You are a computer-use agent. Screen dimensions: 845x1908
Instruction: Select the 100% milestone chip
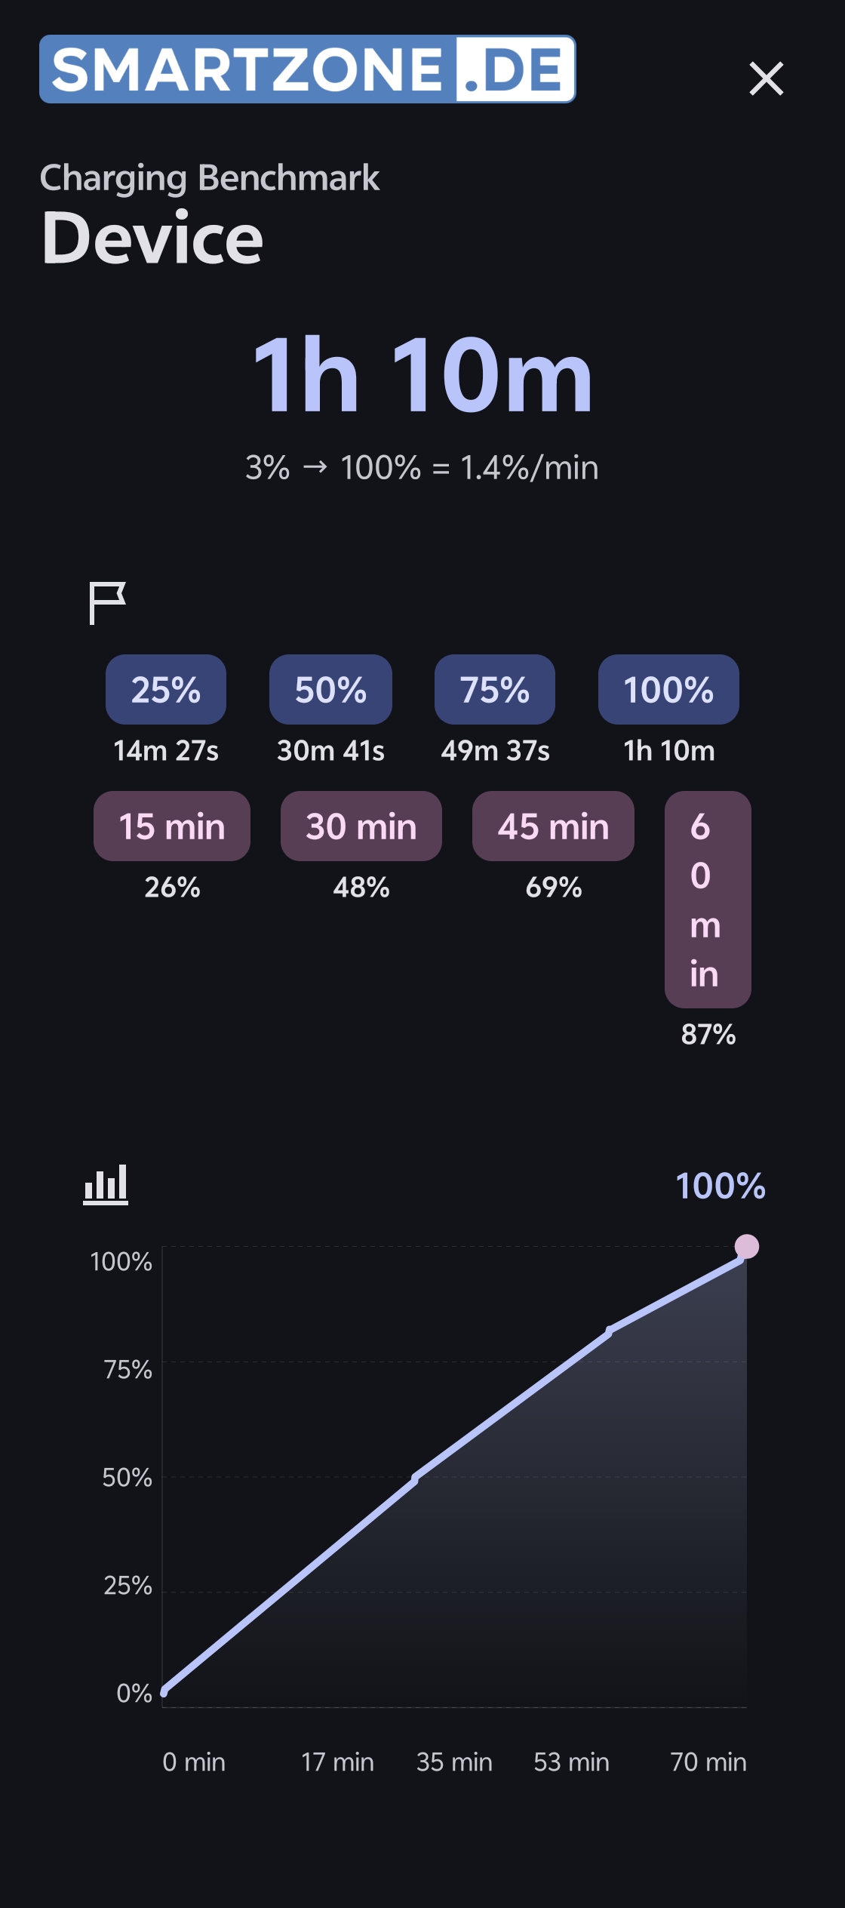click(668, 689)
